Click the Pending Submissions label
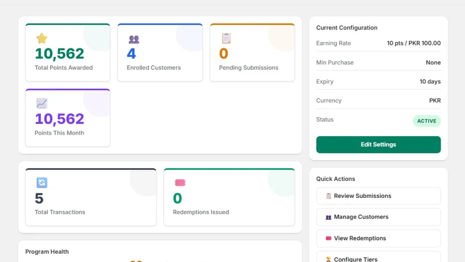This screenshot has height=262, width=465. (x=249, y=68)
